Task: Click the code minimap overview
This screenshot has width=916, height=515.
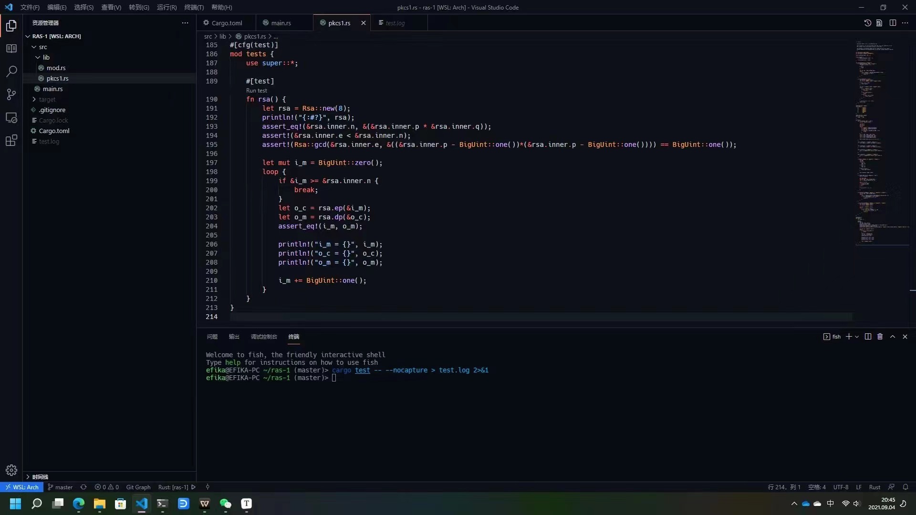Action: click(882, 143)
